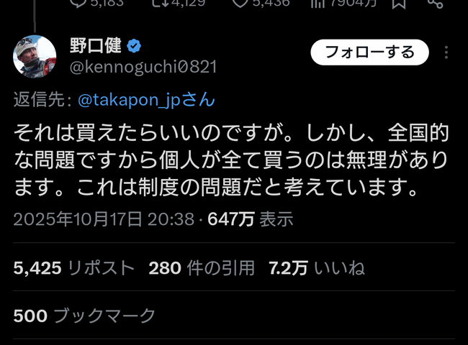Select the tweet body text starting それは買えたら

click(231, 160)
